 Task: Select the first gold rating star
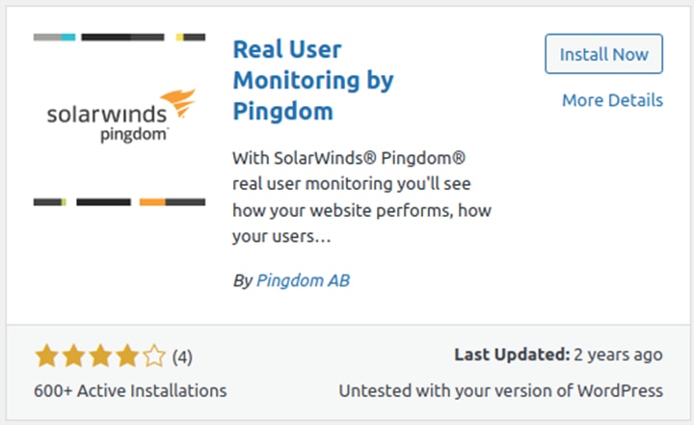(47, 356)
